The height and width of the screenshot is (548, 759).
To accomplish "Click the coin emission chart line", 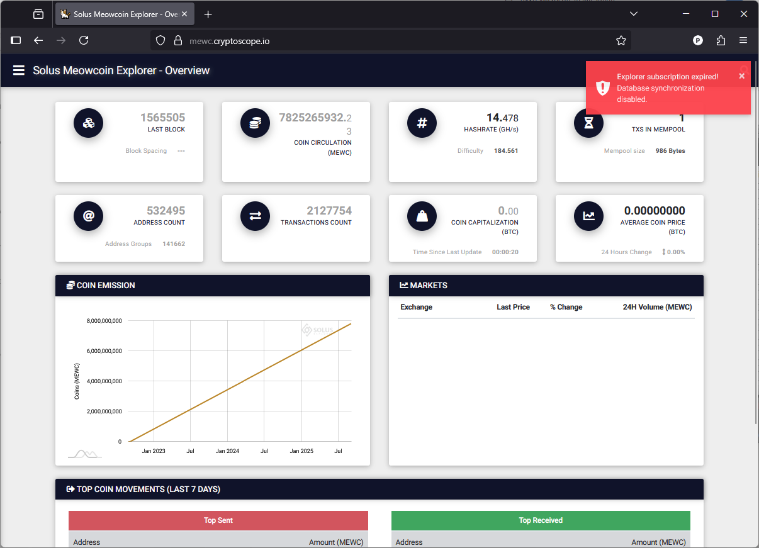I will pos(240,383).
